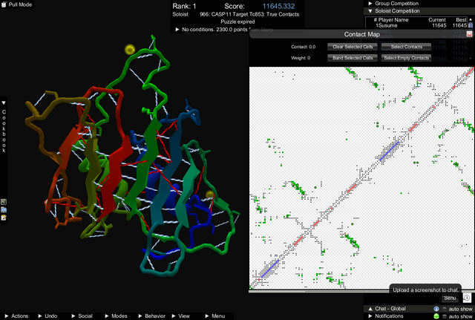
Task: Click the Player Name column header
Action: tap(393, 20)
